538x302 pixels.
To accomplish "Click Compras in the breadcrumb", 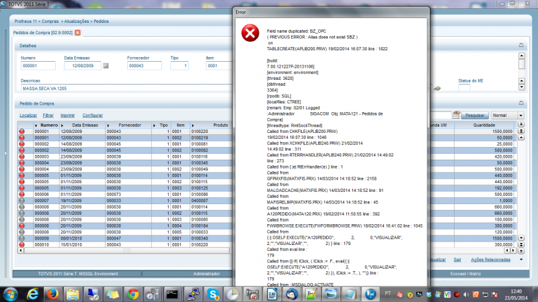I will pyautogui.click(x=50, y=21).
